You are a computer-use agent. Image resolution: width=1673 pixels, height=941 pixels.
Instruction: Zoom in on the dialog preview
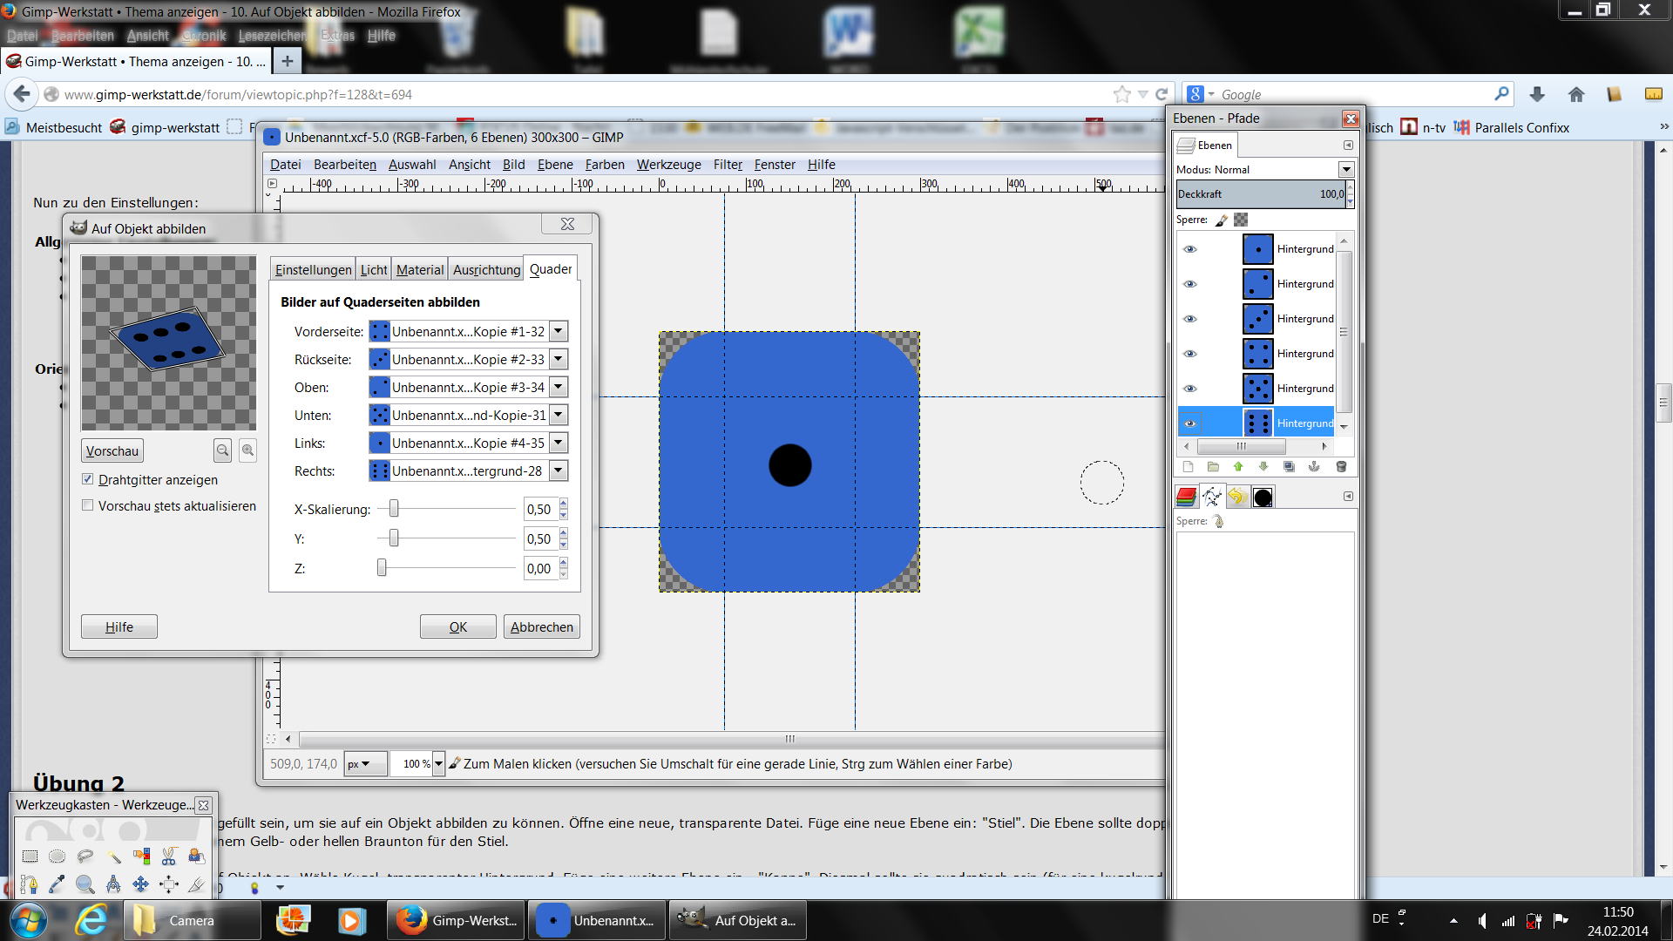click(x=247, y=450)
